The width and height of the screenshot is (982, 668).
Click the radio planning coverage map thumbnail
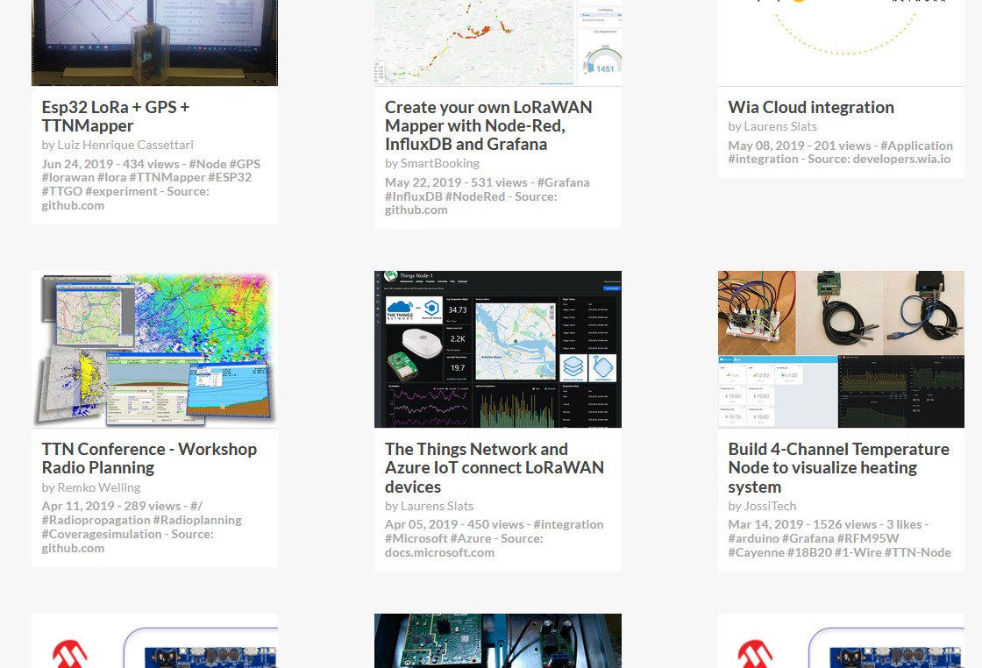coord(154,349)
